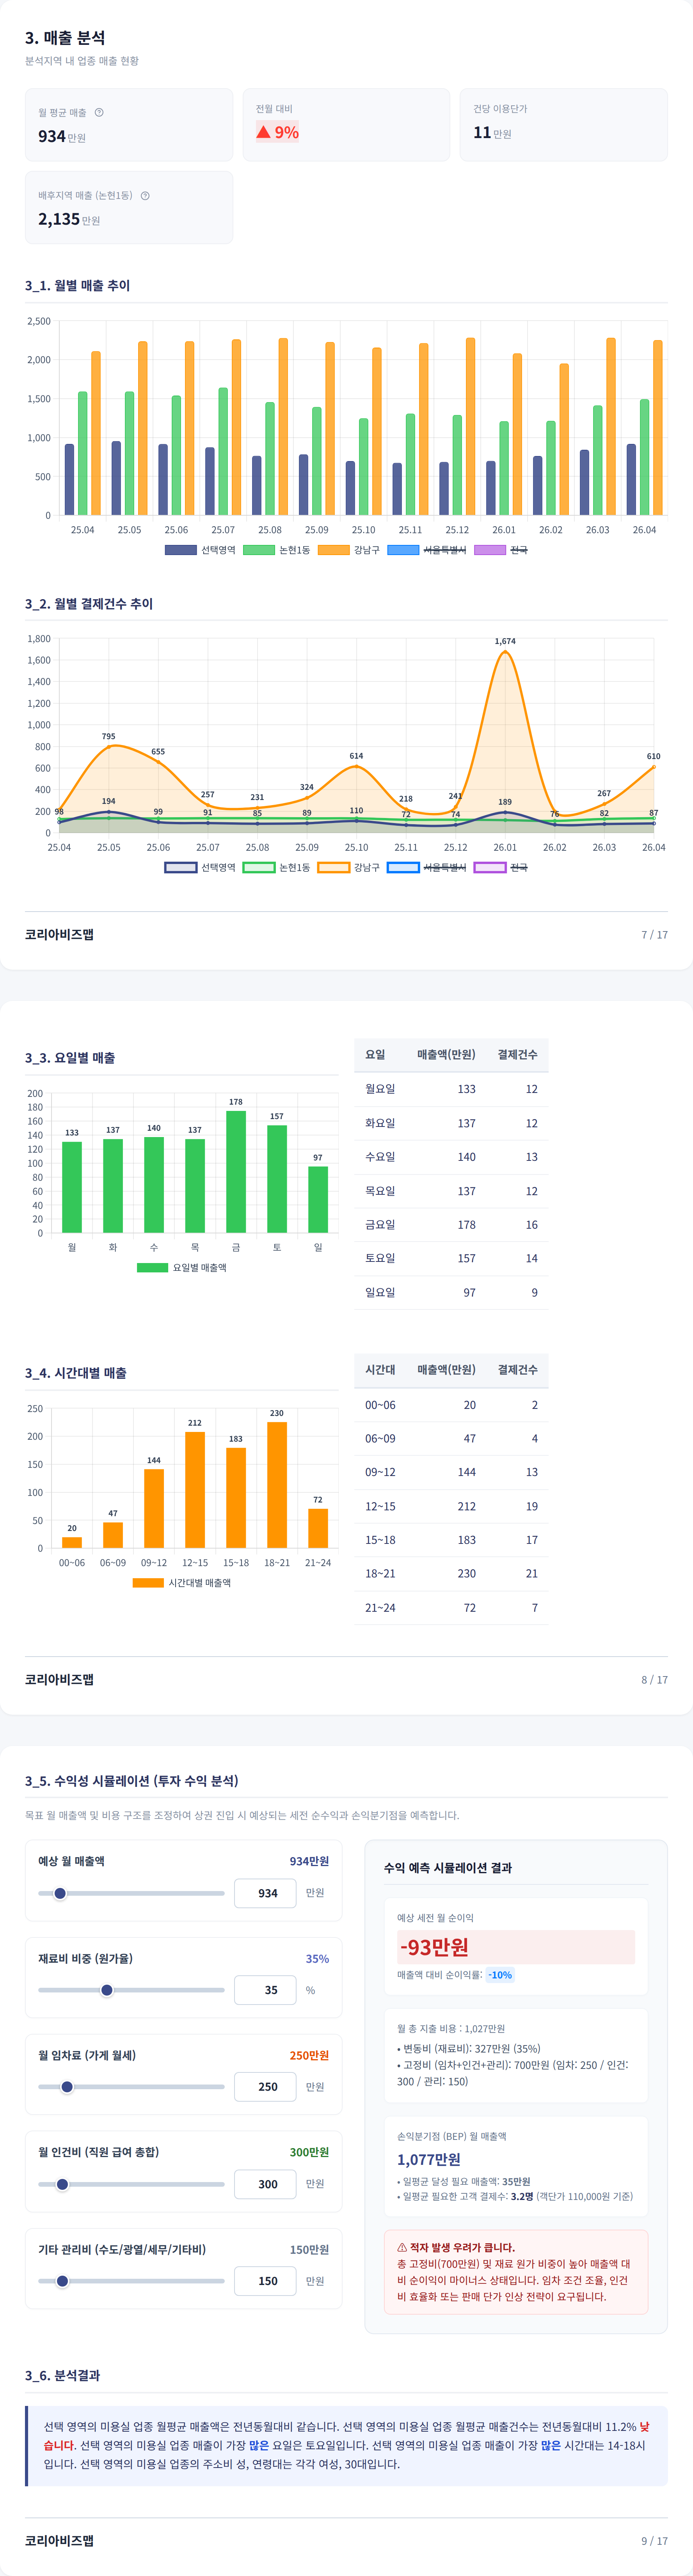Focus the 원가율 percent input showing 35
Image resolution: width=693 pixels, height=2576 pixels.
coord(265,1990)
